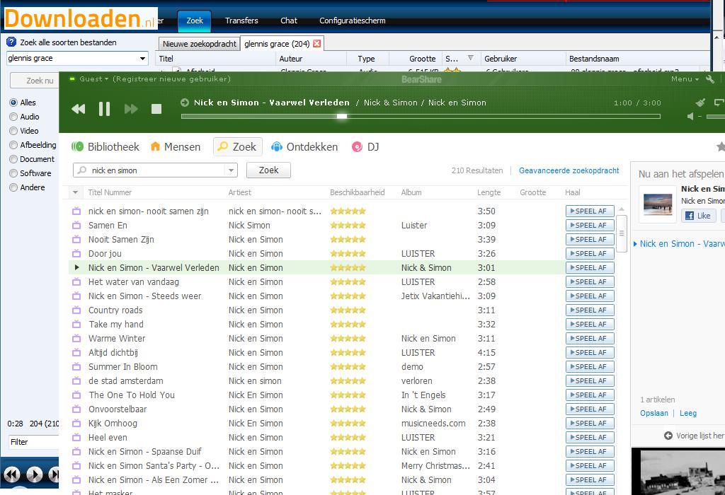
Task: Select the 'Software' radio button
Action: coord(13,173)
